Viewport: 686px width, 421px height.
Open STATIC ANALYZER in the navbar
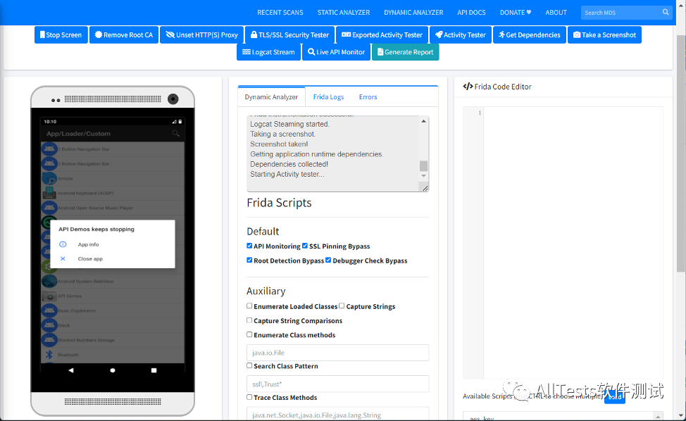(x=344, y=13)
